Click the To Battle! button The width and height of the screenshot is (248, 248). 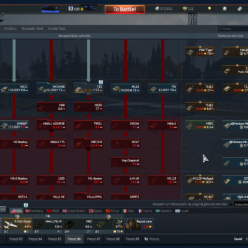coord(125,9)
